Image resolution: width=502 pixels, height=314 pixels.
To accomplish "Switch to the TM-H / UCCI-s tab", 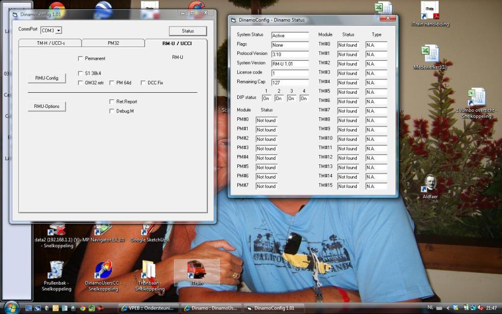I will coord(50,43).
